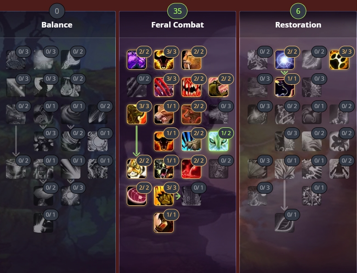Select the sabertooth lion talent with 2/2 points
357x273 pixels.
point(191,60)
